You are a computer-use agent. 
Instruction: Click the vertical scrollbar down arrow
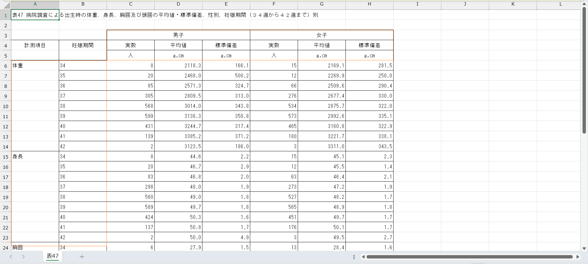[584, 248]
